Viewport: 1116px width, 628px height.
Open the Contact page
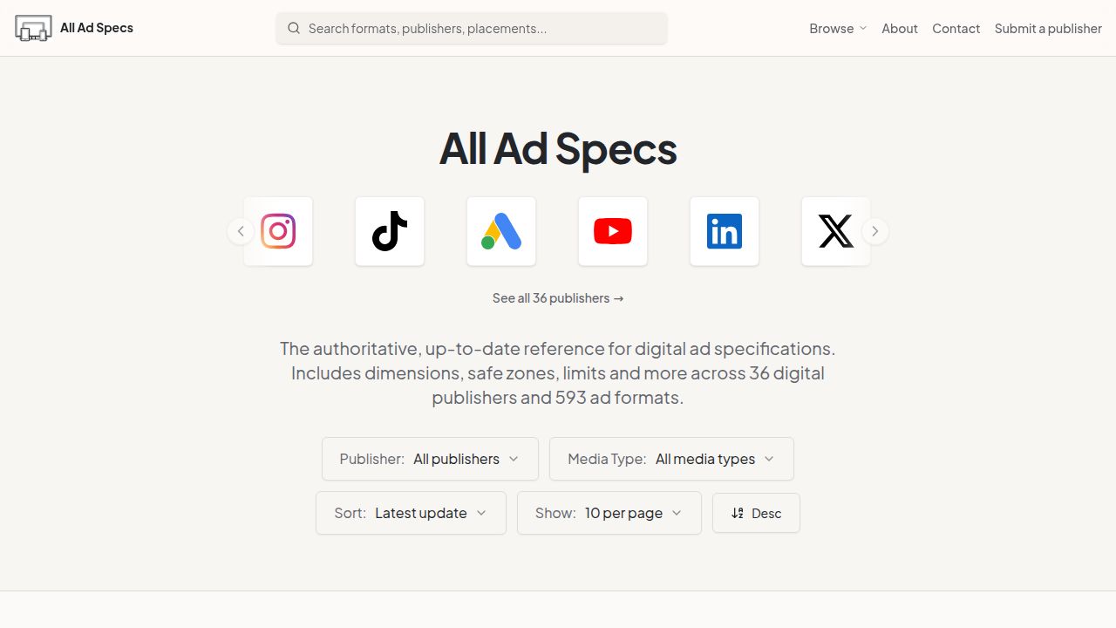click(x=956, y=28)
